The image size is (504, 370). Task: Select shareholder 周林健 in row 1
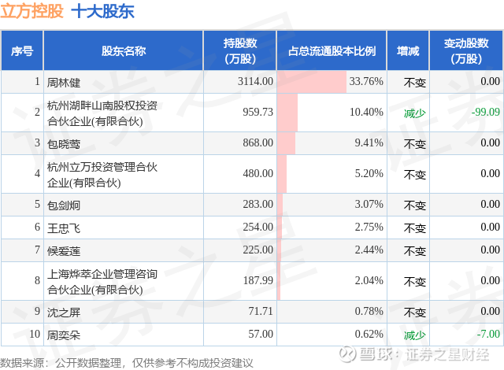[64, 81]
